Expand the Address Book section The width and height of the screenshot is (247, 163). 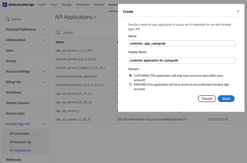click(x=44, y=40)
